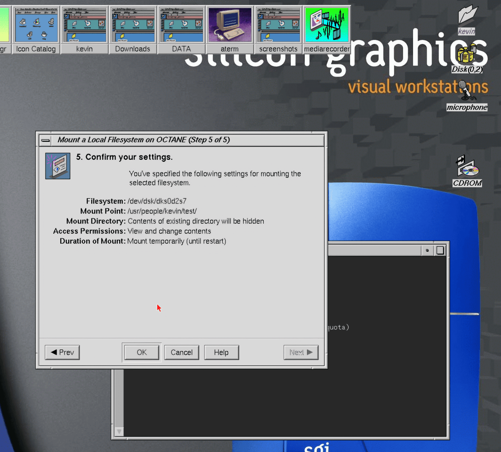Click the terminal window's vertical scrollbar track
501x452 pixels.
[119, 398]
